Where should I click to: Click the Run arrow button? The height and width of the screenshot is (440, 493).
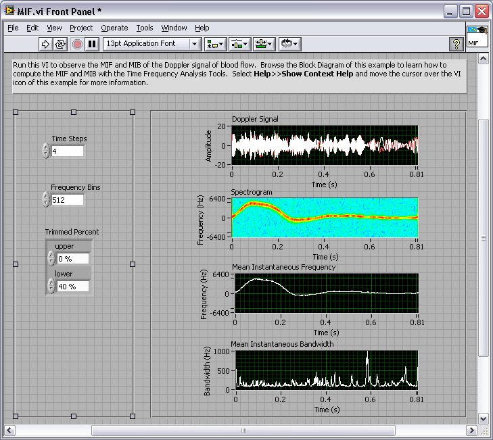(45, 44)
